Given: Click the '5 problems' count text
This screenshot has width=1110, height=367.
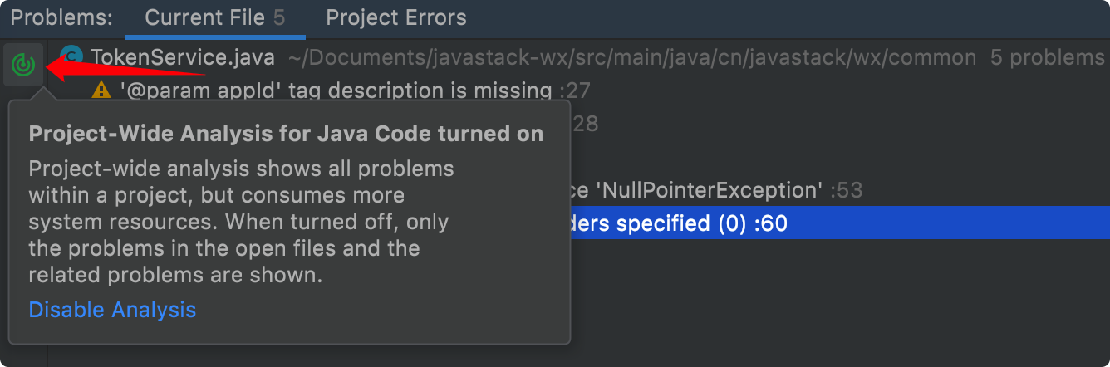Looking at the screenshot, I should [1048, 57].
